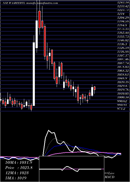
Task: Click the NSE WAAREERTL chart title
Action: [x=14, y=3]
